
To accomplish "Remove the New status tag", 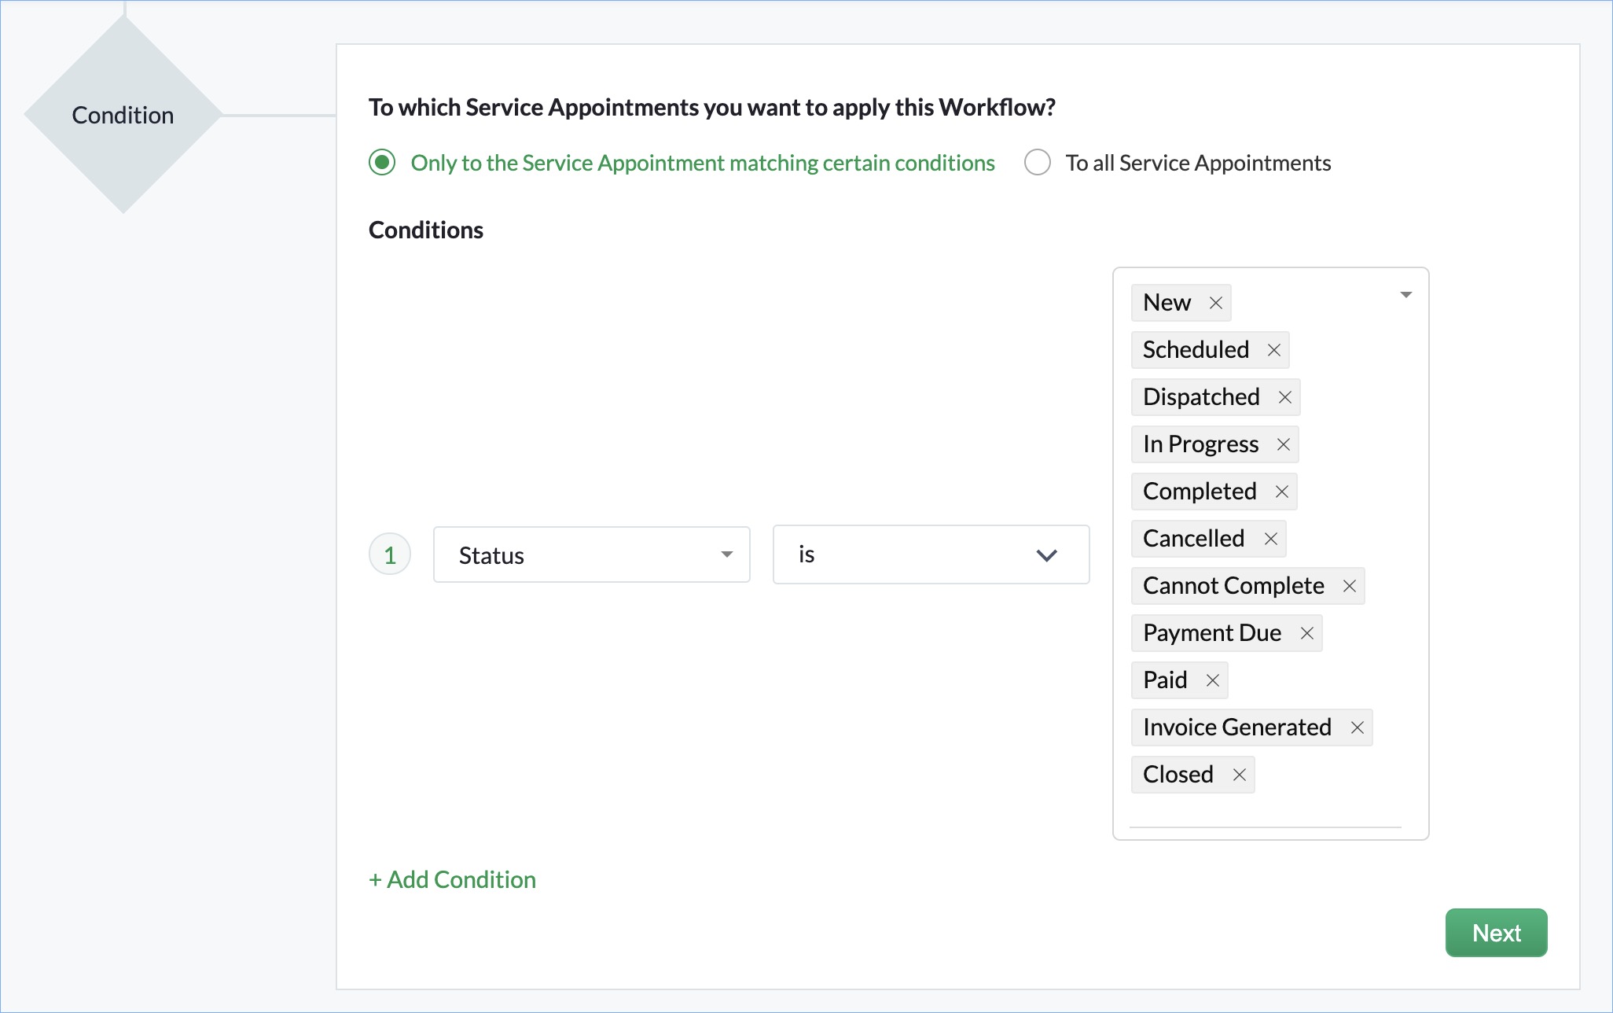I will [1215, 303].
